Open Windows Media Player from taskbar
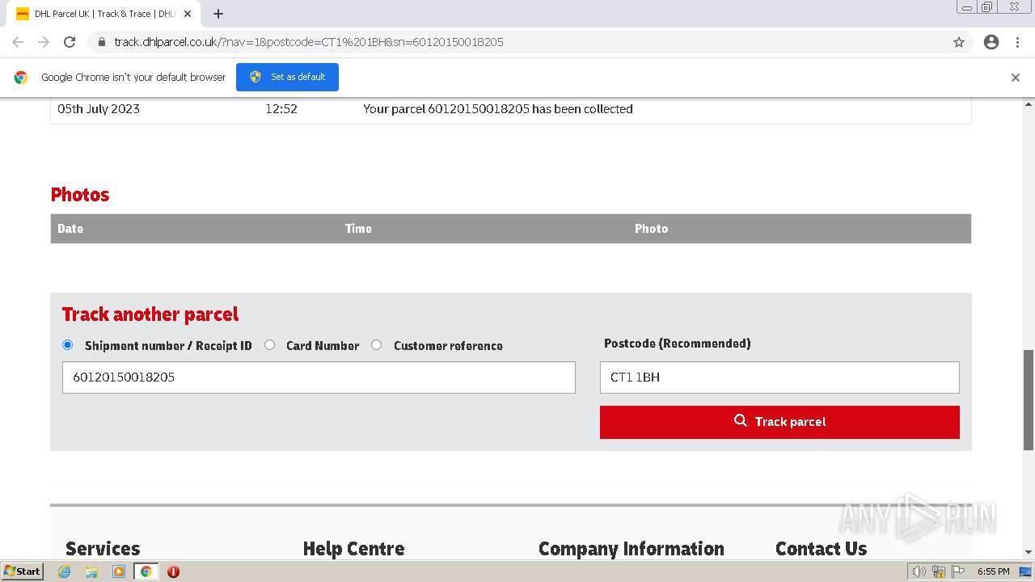 click(119, 571)
